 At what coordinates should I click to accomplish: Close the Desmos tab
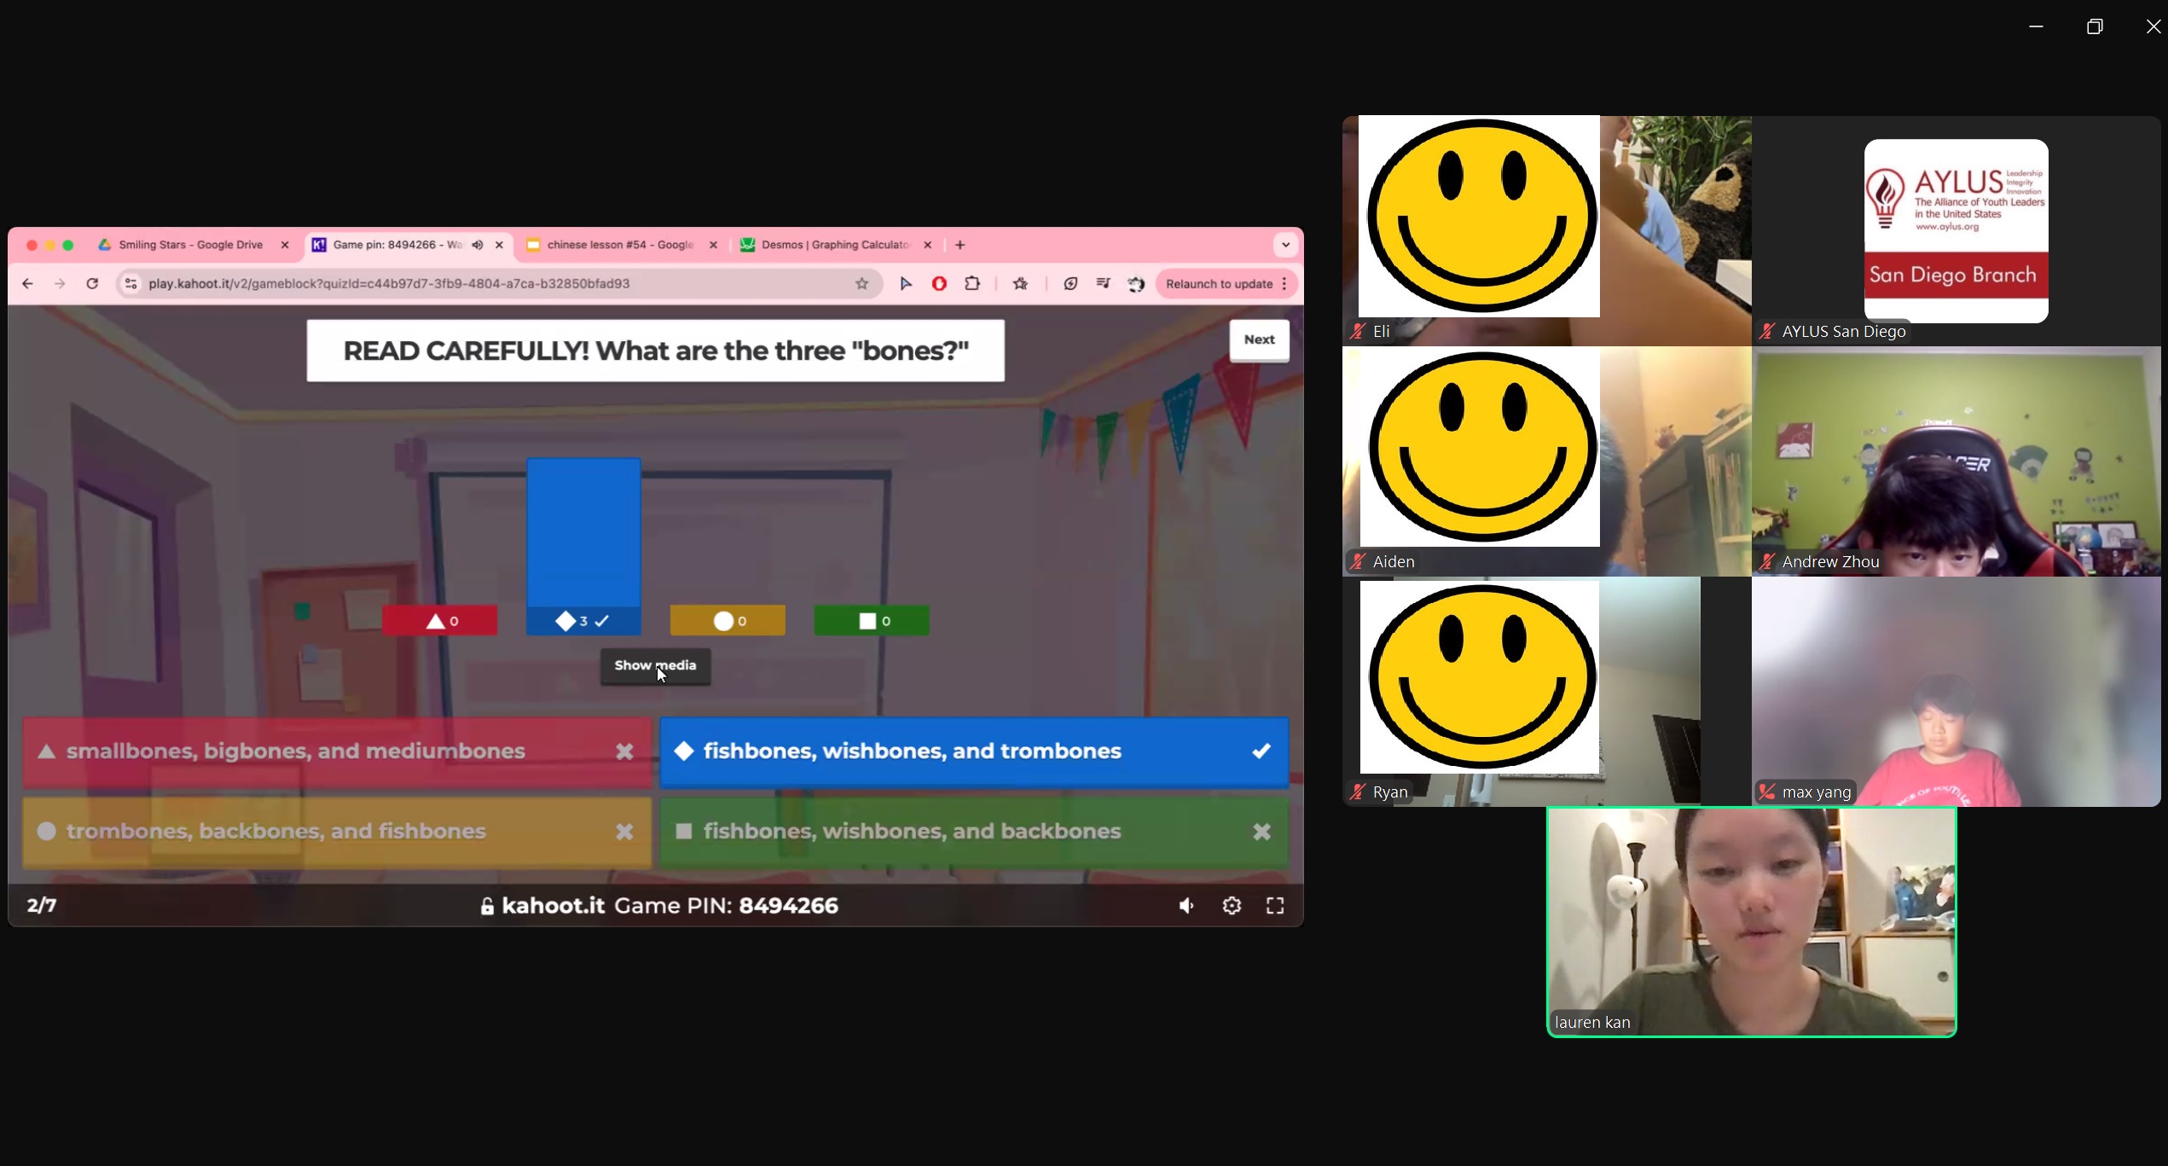tap(928, 245)
